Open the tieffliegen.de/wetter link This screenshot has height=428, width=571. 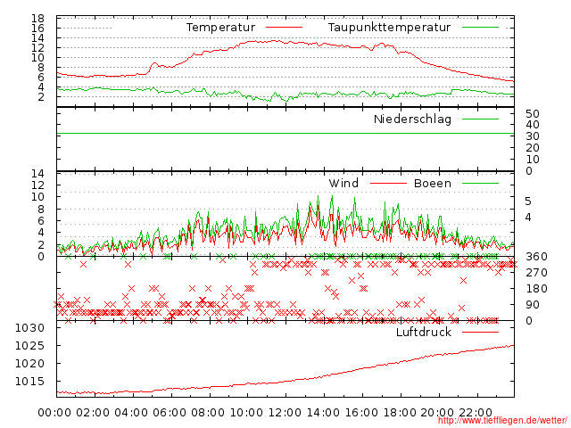[501, 421]
